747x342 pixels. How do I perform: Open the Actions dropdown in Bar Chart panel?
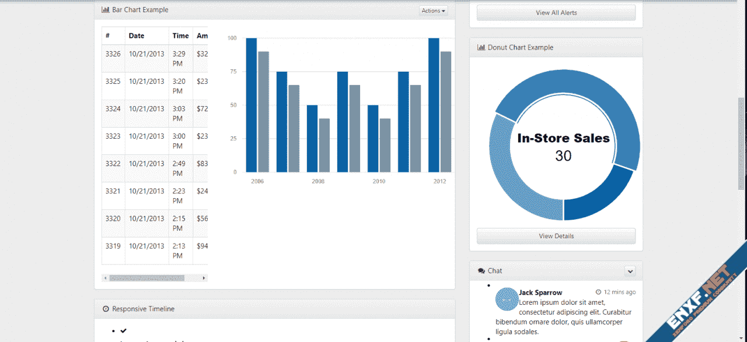pyautogui.click(x=433, y=10)
